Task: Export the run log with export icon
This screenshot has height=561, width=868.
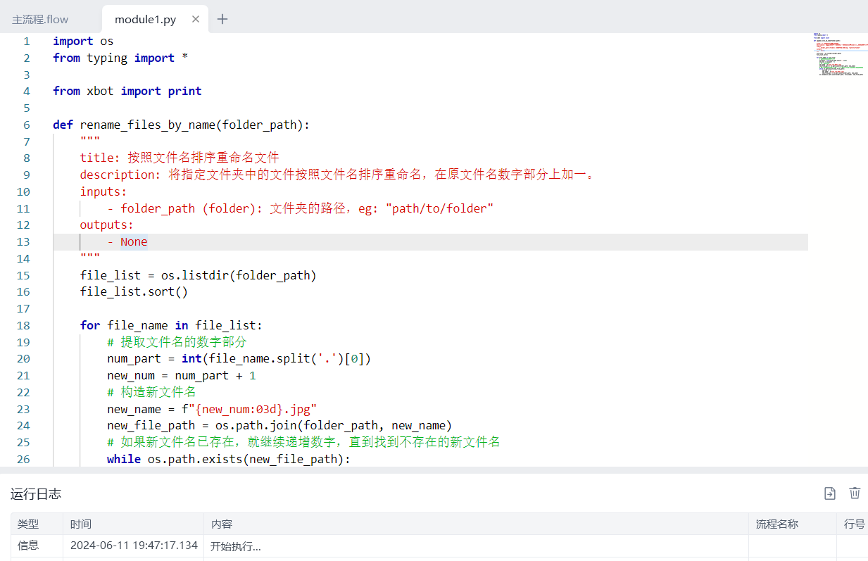Action: (x=830, y=493)
